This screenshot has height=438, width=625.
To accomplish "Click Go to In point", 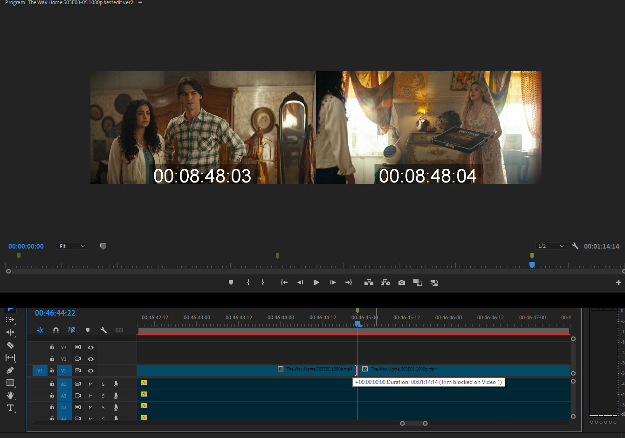I will 284,283.
